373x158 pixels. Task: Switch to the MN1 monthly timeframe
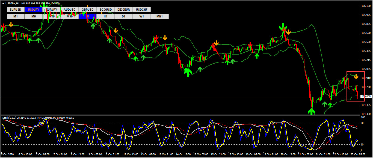[x=159, y=16]
